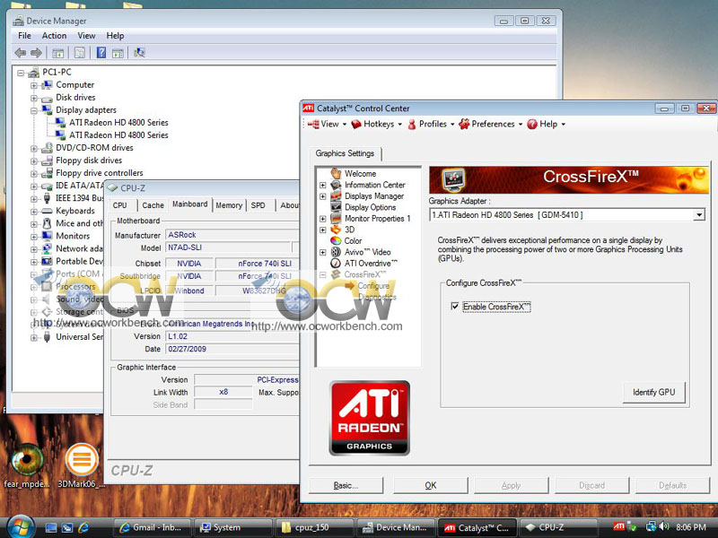This screenshot has width=718, height=538.
Task: Click the Identify GPU button
Action: tap(654, 393)
